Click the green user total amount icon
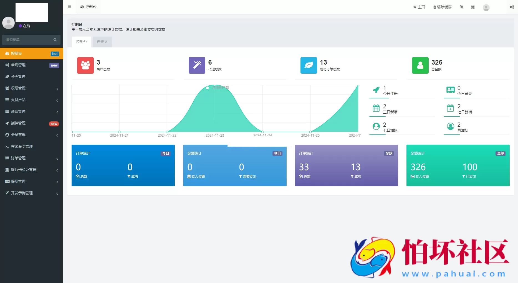Viewport: 518px width, 283px height. [420, 65]
